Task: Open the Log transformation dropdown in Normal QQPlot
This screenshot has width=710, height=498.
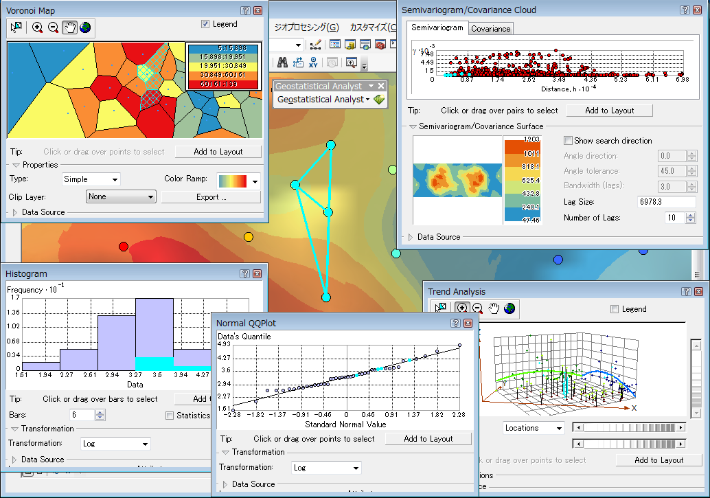Action: click(x=326, y=467)
